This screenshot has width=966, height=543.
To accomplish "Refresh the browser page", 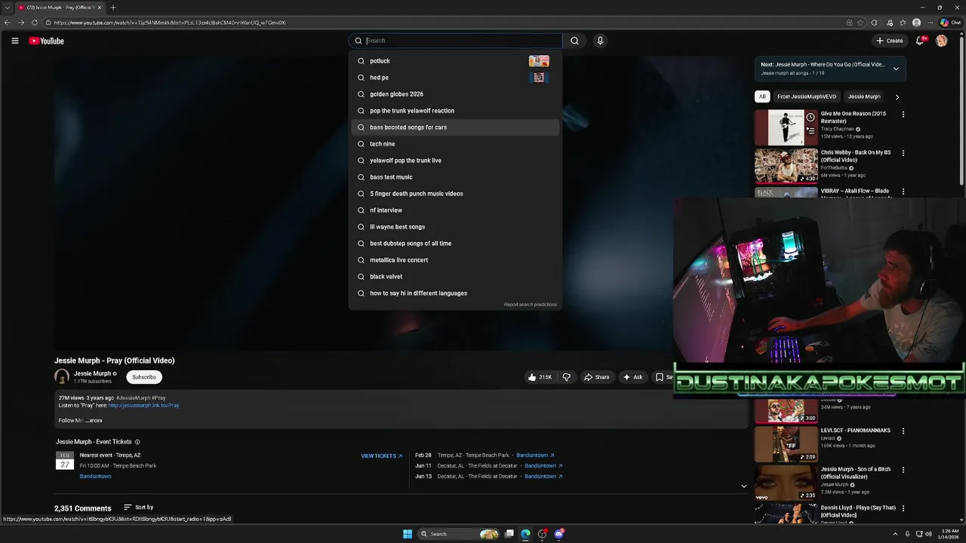I will tap(35, 23).
